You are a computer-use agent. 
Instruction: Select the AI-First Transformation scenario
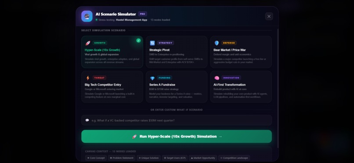pyautogui.click(x=241, y=87)
